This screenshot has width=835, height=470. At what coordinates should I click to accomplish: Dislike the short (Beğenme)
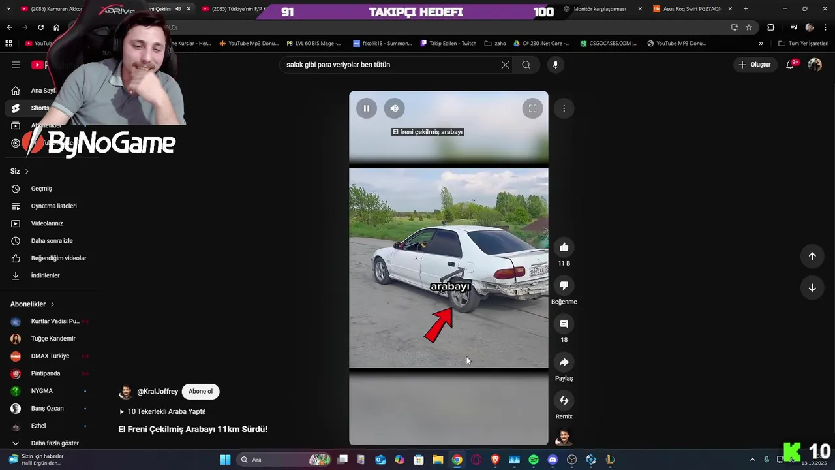click(x=564, y=285)
